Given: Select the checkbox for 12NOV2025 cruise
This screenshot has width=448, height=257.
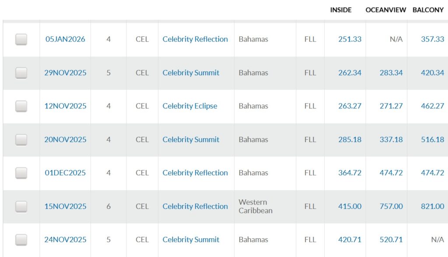Looking at the screenshot, I should pyautogui.click(x=21, y=106).
